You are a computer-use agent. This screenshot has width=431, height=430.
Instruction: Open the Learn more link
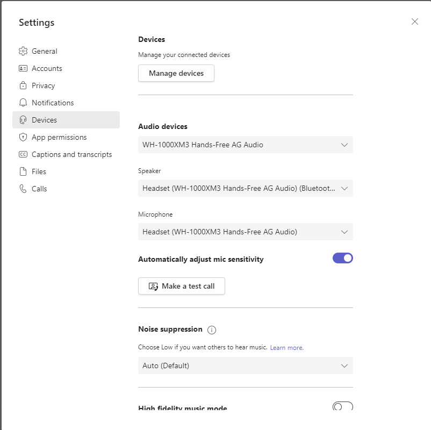(286, 348)
